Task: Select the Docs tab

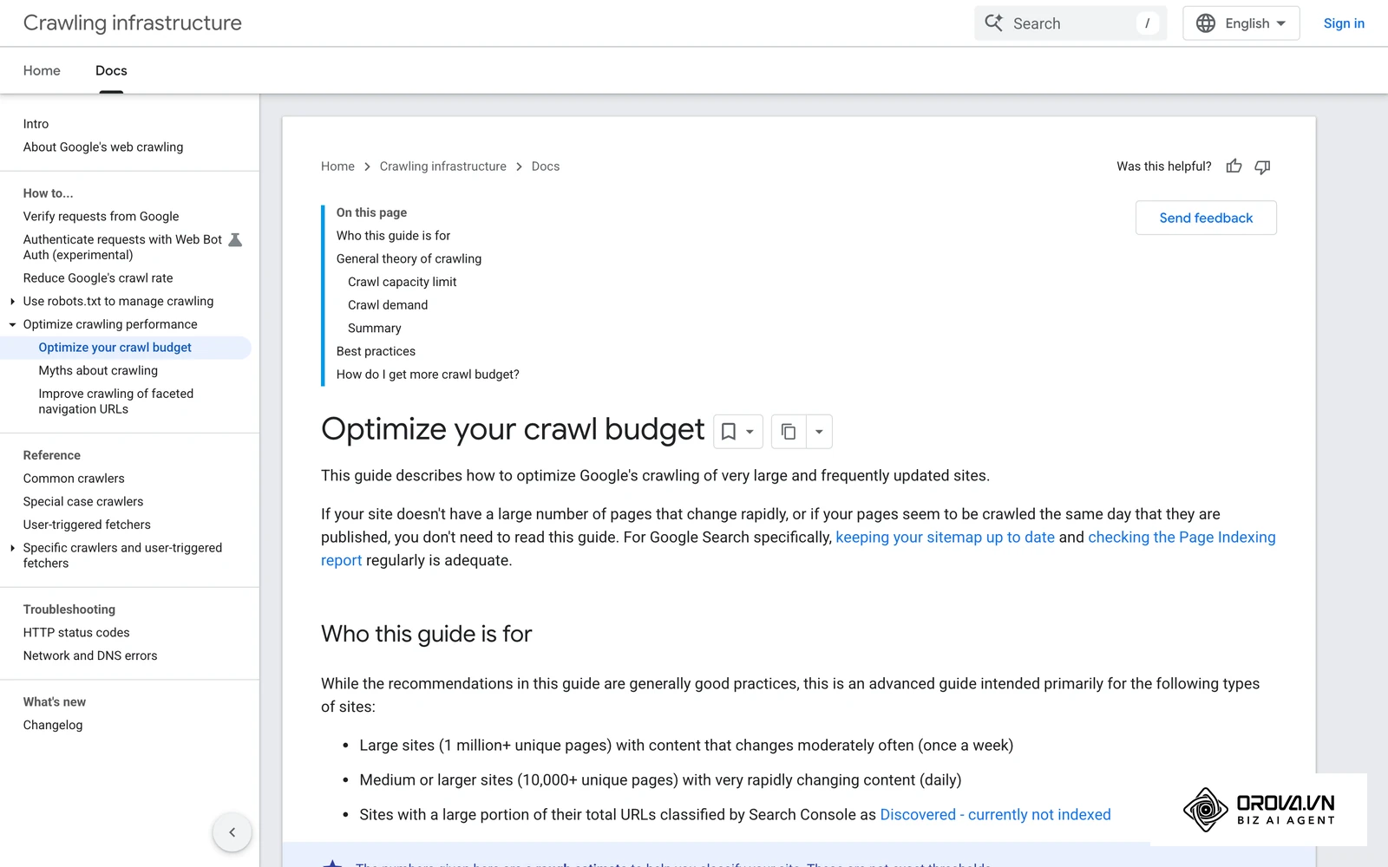Action: tap(111, 70)
